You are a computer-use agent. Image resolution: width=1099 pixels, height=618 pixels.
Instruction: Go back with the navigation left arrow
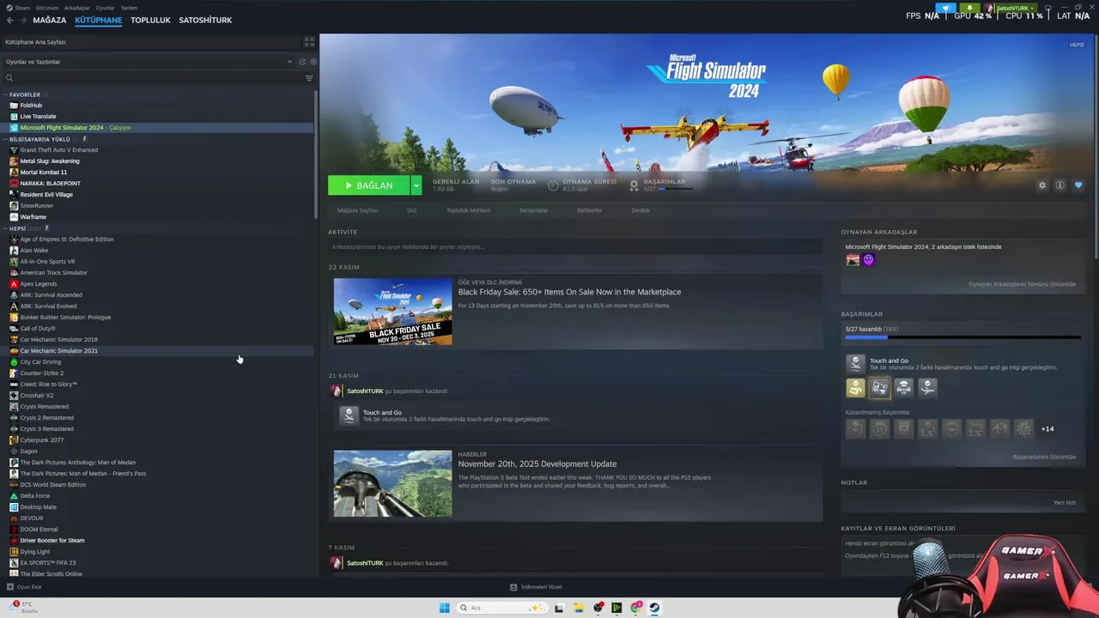coord(9,20)
